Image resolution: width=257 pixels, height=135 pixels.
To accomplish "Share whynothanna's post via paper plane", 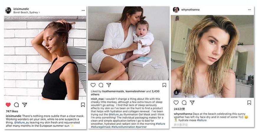I will (192, 102).
